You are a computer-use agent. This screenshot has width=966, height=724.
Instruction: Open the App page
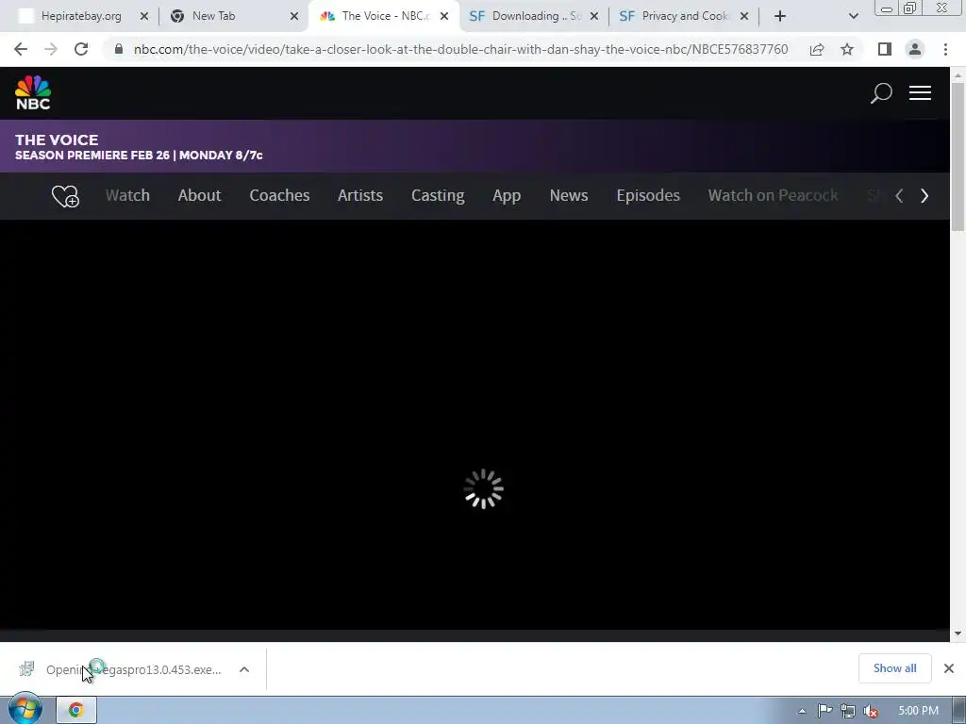507,195
